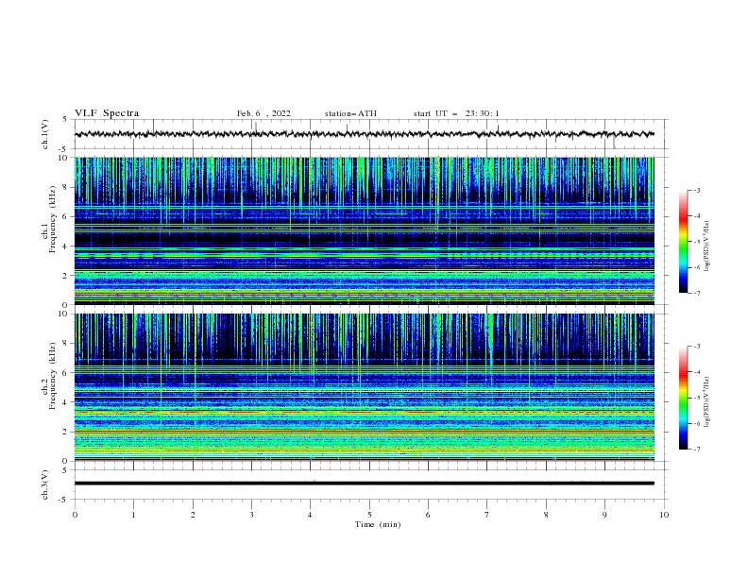
Task: Select the 'ch.3(V)' waveform axis label
Action: pos(44,484)
